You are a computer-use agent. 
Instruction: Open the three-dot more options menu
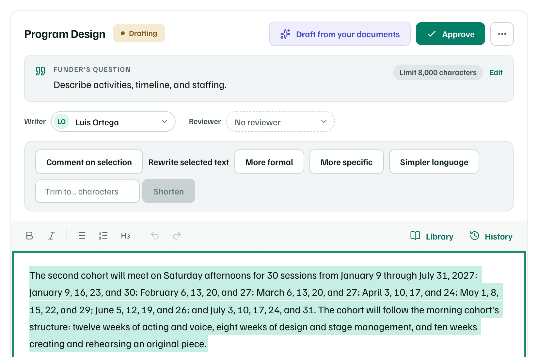(x=502, y=34)
